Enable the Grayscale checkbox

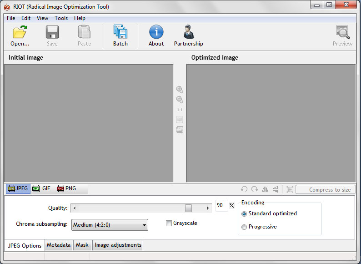(169, 223)
